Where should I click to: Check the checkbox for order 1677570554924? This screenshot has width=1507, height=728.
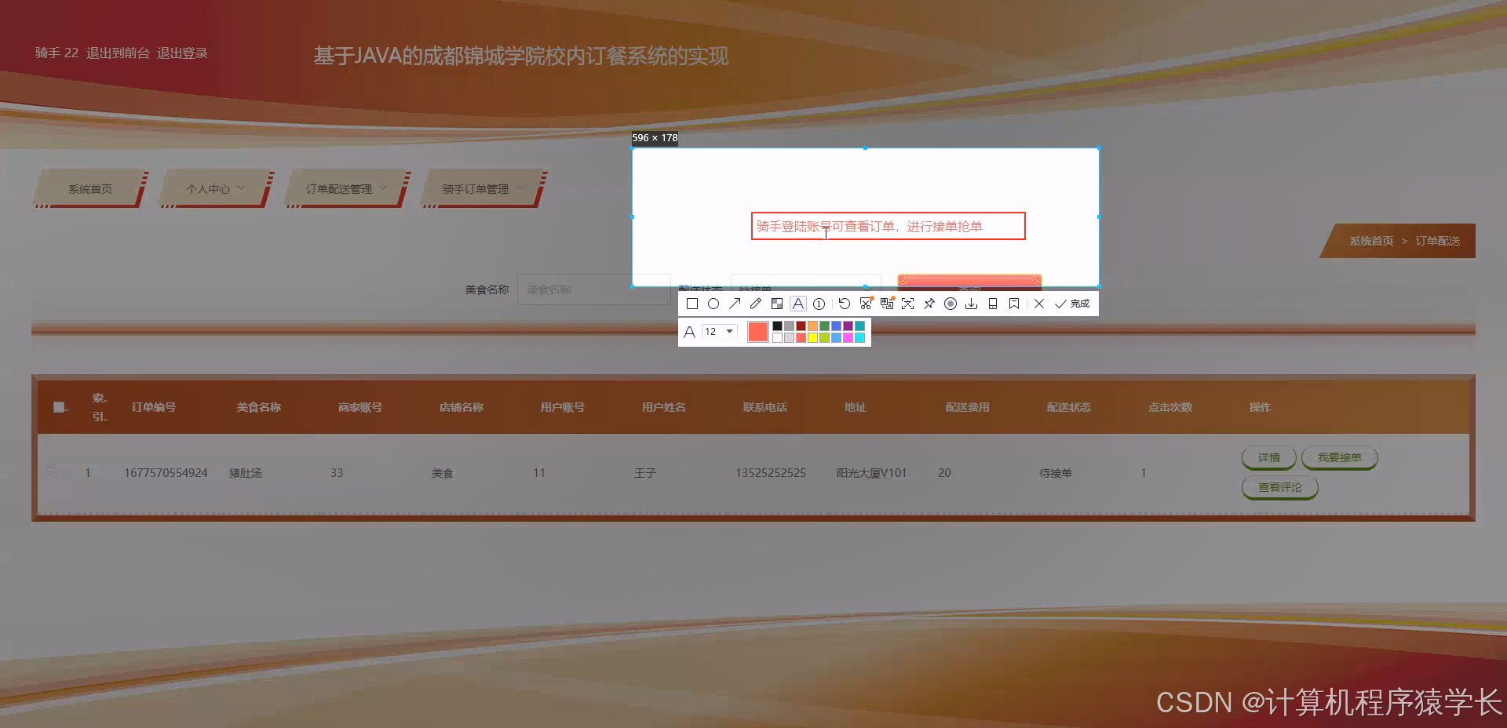click(51, 472)
